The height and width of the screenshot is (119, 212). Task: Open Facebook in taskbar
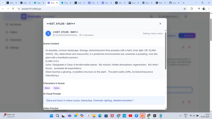pyautogui.click(x=137, y=116)
